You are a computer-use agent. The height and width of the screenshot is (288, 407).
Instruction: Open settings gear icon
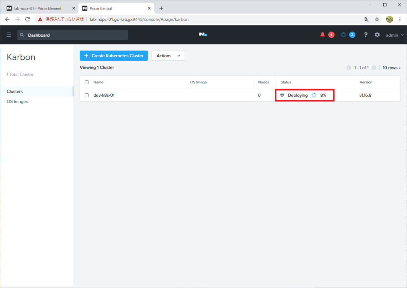click(x=377, y=35)
